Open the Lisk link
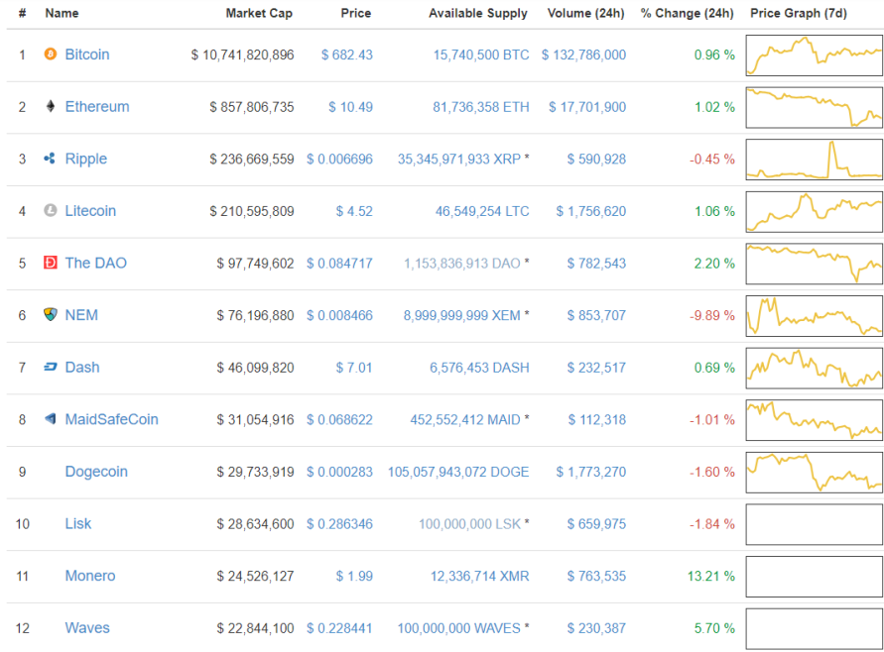This screenshot has height=652, width=884. (x=77, y=523)
